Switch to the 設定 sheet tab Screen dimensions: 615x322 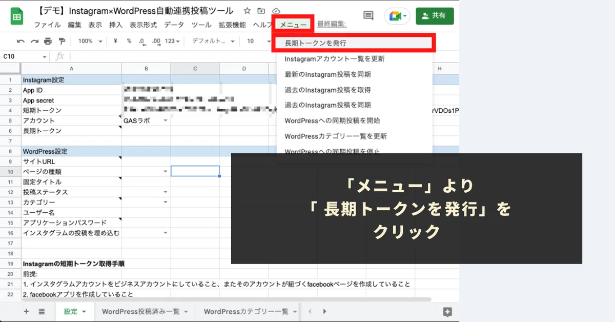pyautogui.click(x=74, y=311)
